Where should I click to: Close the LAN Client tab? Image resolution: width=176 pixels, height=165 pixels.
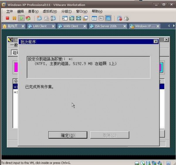53,26
